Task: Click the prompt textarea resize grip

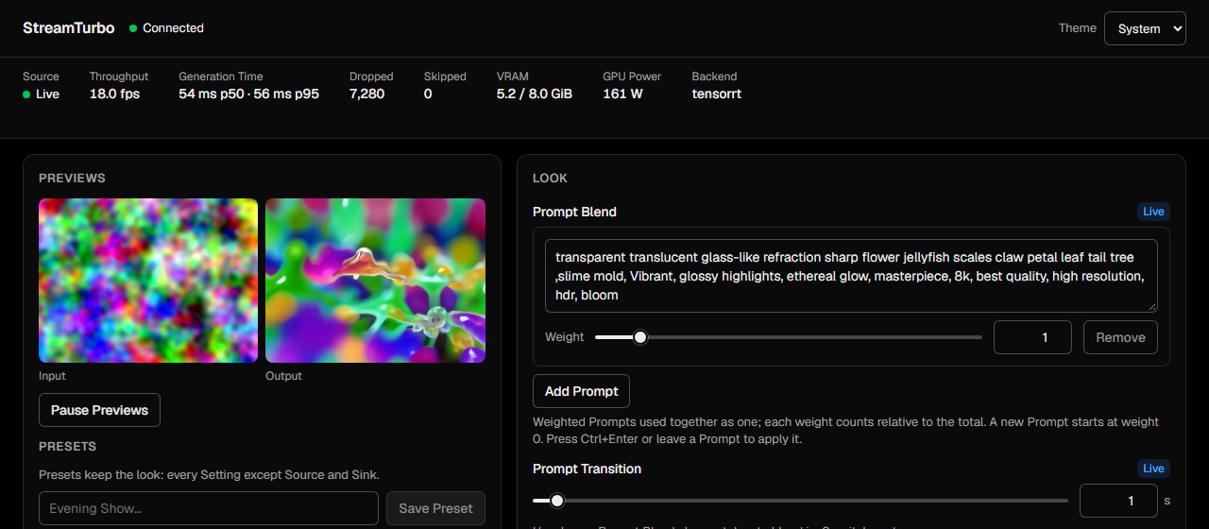Action: 1152,307
